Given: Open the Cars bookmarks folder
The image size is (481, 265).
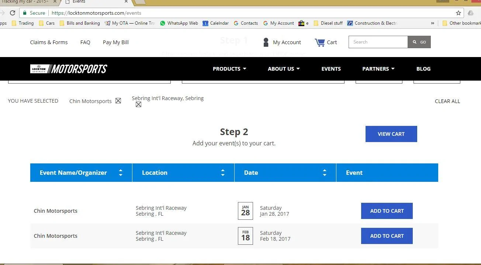Looking at the screenshot, I should click(47, 23).
